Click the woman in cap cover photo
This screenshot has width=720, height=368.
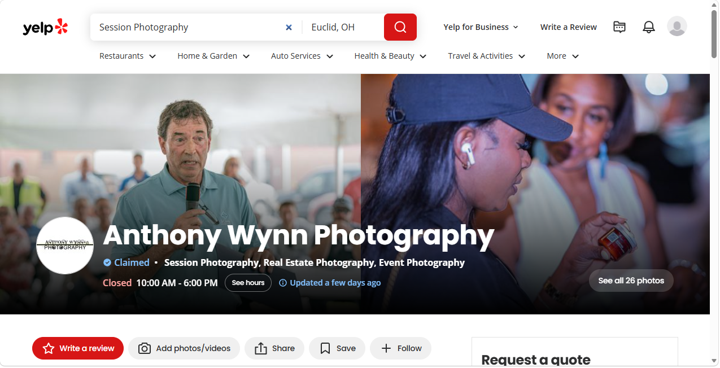tap(535, 194)
